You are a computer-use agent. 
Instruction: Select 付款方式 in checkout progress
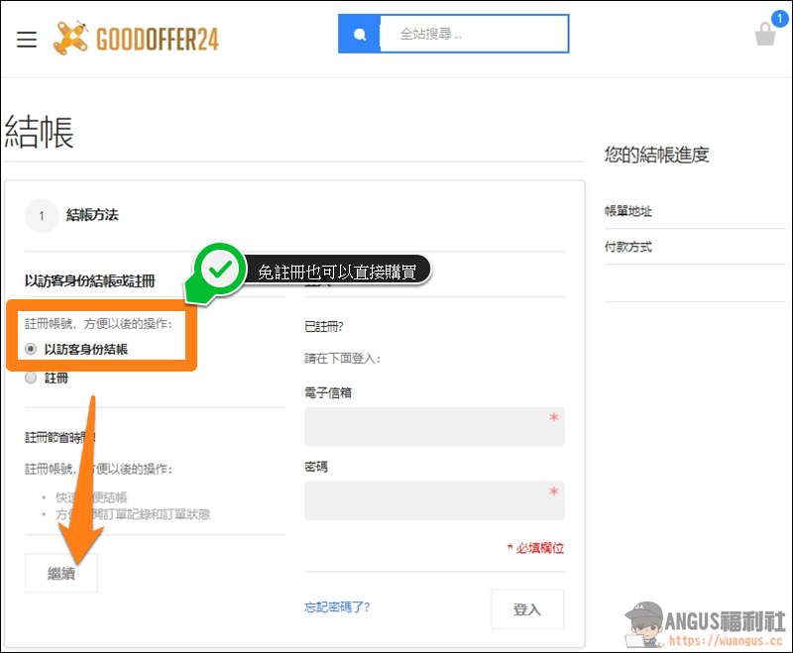pyautogui.click(x=628, y=247)
